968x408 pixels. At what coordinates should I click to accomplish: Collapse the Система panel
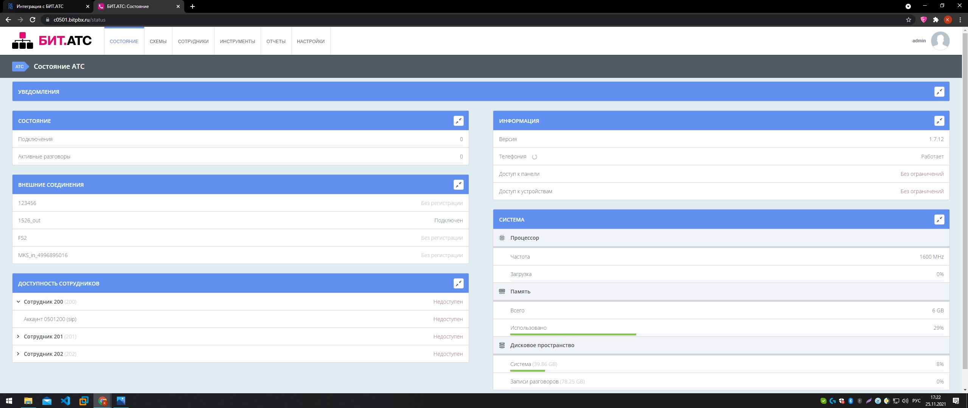point(939,220)
